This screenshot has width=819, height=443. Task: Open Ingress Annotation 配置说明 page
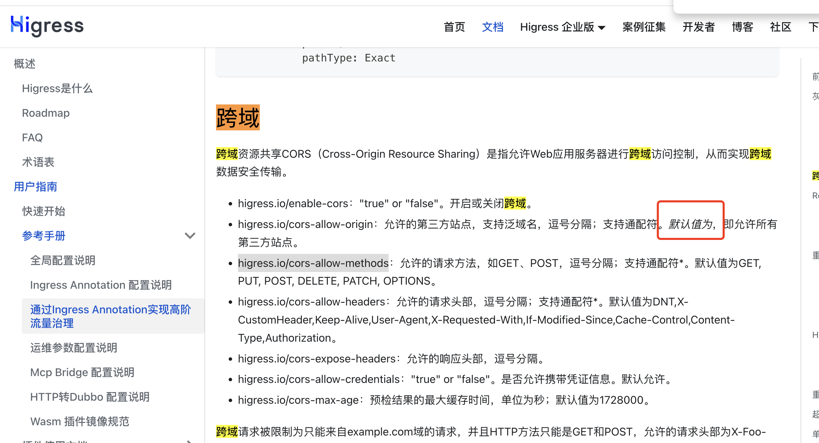[101, 285]
